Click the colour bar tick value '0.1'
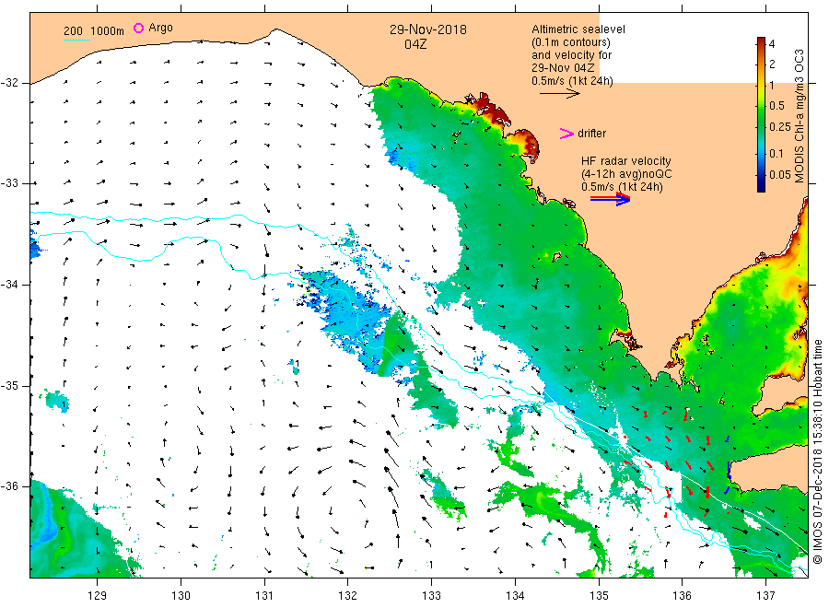829x608 pixels. (776, 154)
